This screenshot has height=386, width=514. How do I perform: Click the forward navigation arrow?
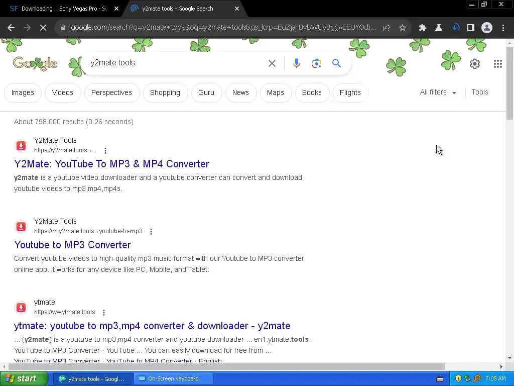click(27, 28)
